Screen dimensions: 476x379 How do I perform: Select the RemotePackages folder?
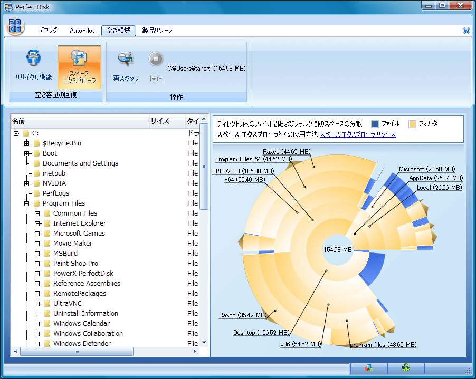pyautogui.click(x=80, y=293)
